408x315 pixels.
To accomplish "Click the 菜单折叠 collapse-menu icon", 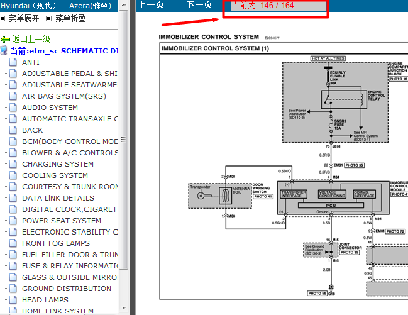I will pos(48,18).
